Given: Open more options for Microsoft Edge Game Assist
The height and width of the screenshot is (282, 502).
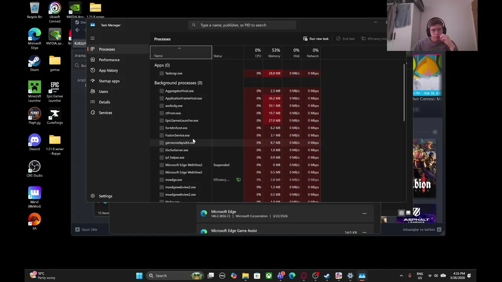Looking at the screenshot, I should 364,233.
